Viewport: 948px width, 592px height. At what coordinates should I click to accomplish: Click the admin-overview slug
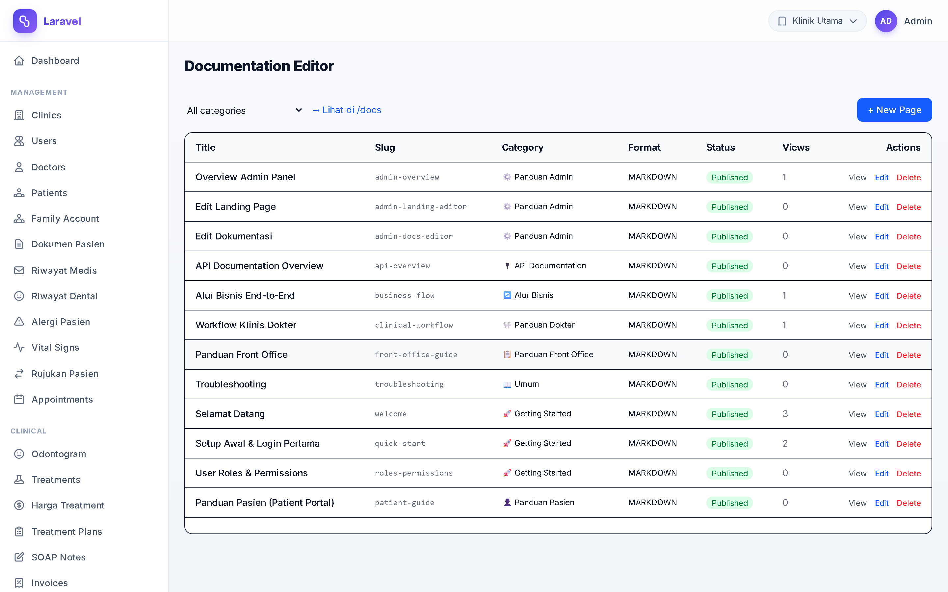pos(407,177)
